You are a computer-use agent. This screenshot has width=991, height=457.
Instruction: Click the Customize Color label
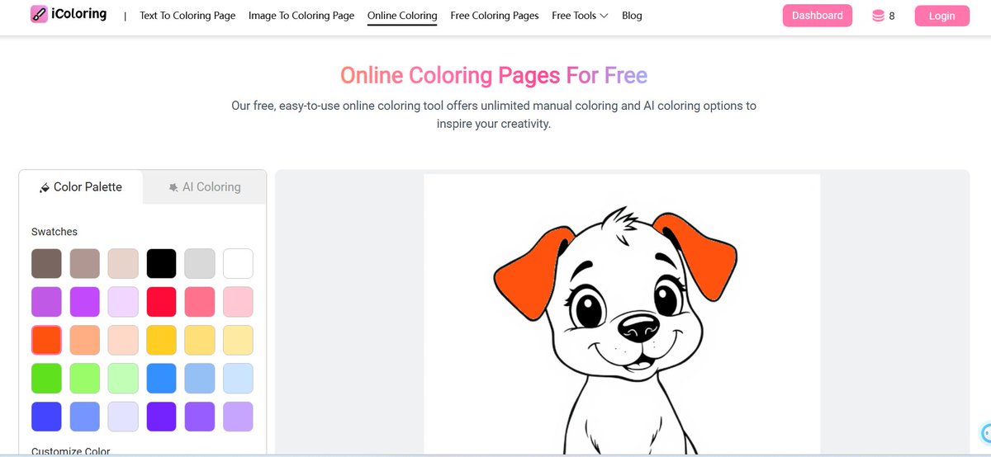pos(71,451)
